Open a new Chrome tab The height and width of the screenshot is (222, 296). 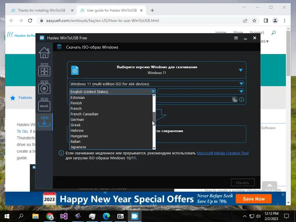tap(152, 10)
